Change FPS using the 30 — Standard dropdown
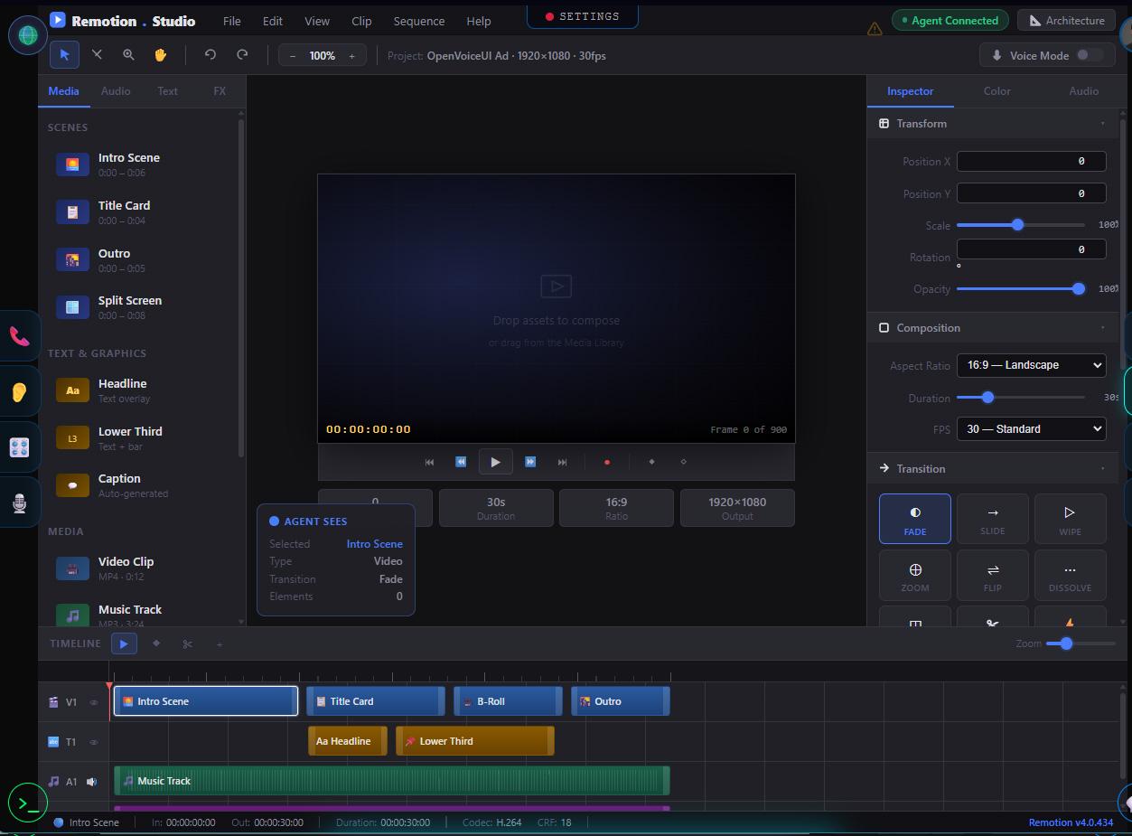The height and width of the screenshot is (836, 1132). pyautogui.click(x=1030, y=428)
